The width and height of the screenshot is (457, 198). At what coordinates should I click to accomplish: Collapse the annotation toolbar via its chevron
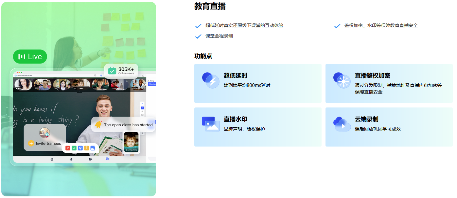point(142,104)
